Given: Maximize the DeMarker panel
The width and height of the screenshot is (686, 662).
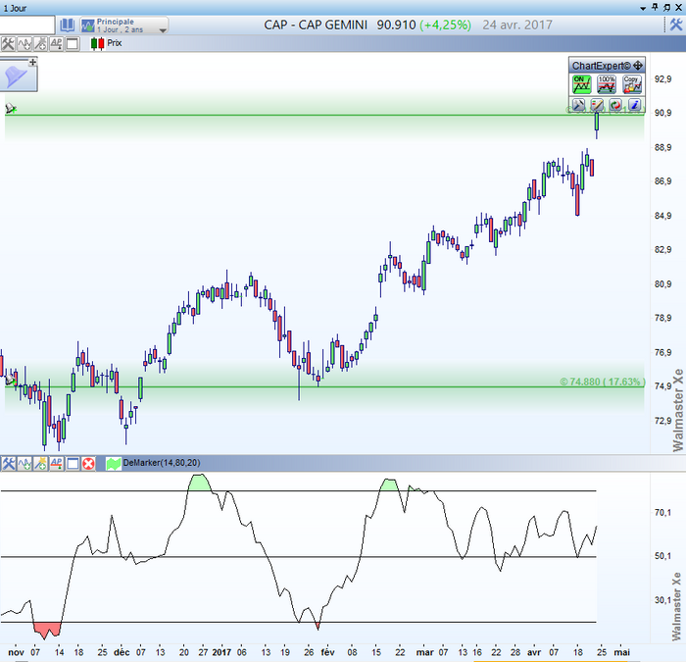Looking at the screenshot, I should (x=73, y=464).
